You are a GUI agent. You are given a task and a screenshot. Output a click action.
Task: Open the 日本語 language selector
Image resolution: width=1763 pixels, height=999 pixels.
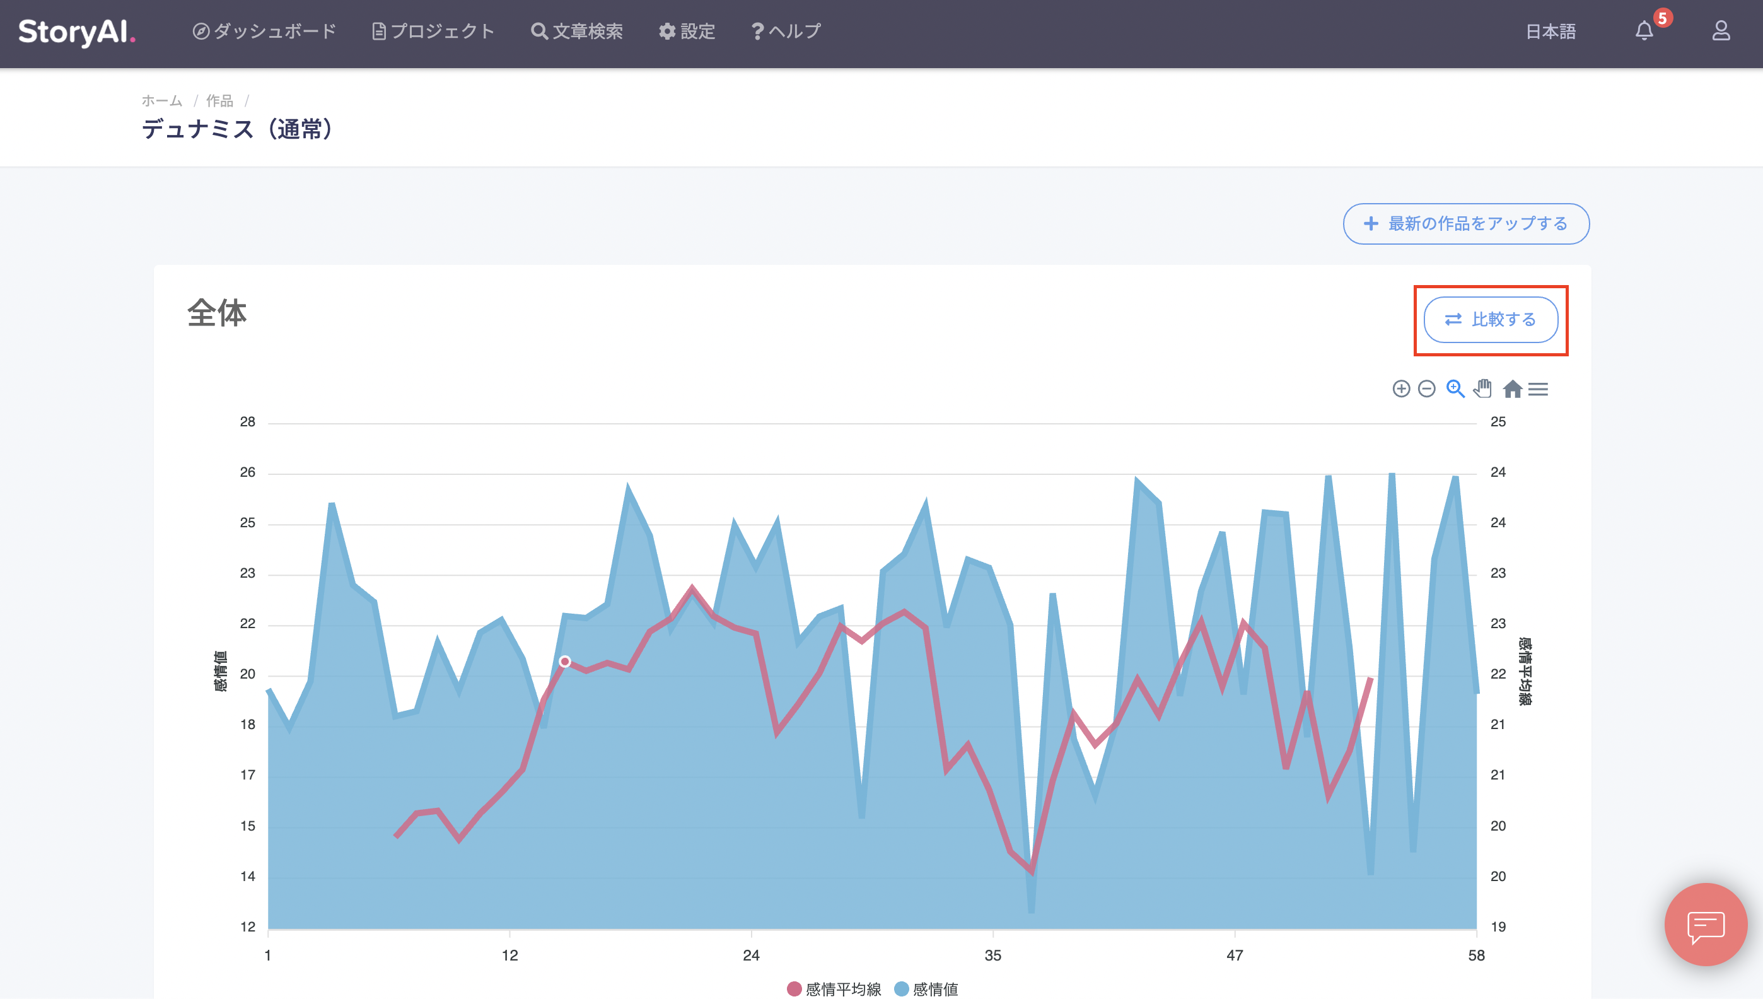[1551, 32]
